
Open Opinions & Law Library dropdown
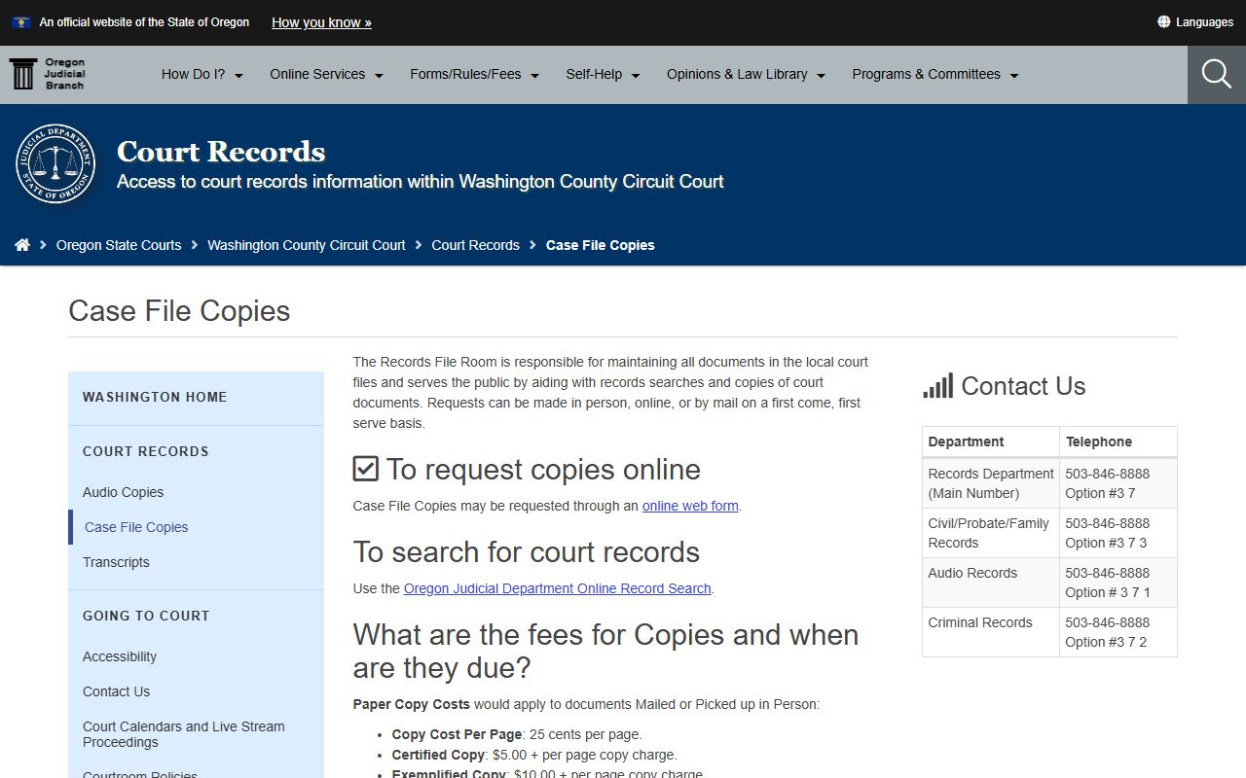pyautogui.click(x=747, y=74)
